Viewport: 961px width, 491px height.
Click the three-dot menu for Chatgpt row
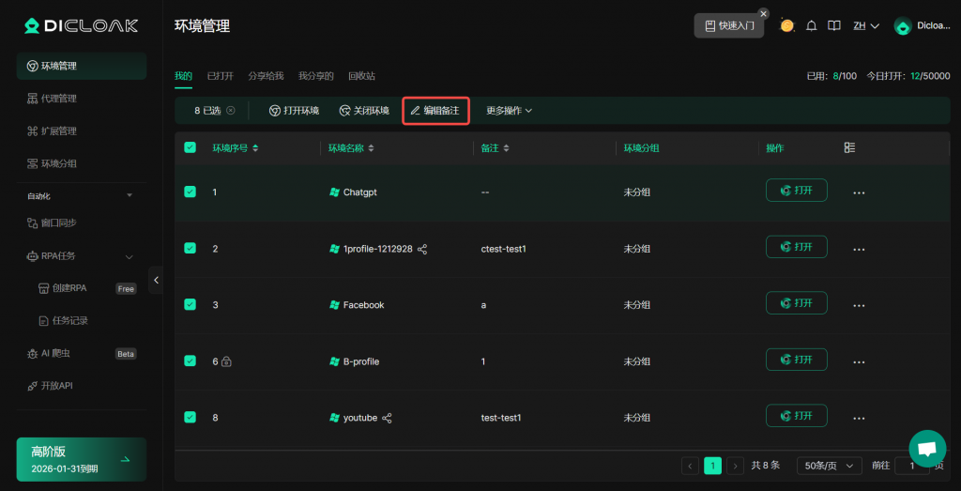[858, 192]
